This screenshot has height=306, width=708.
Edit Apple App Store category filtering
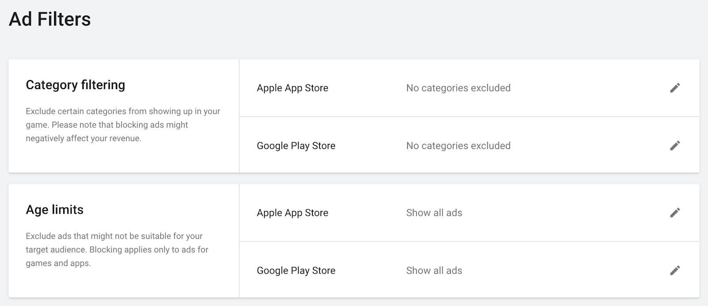pos(675,88)
